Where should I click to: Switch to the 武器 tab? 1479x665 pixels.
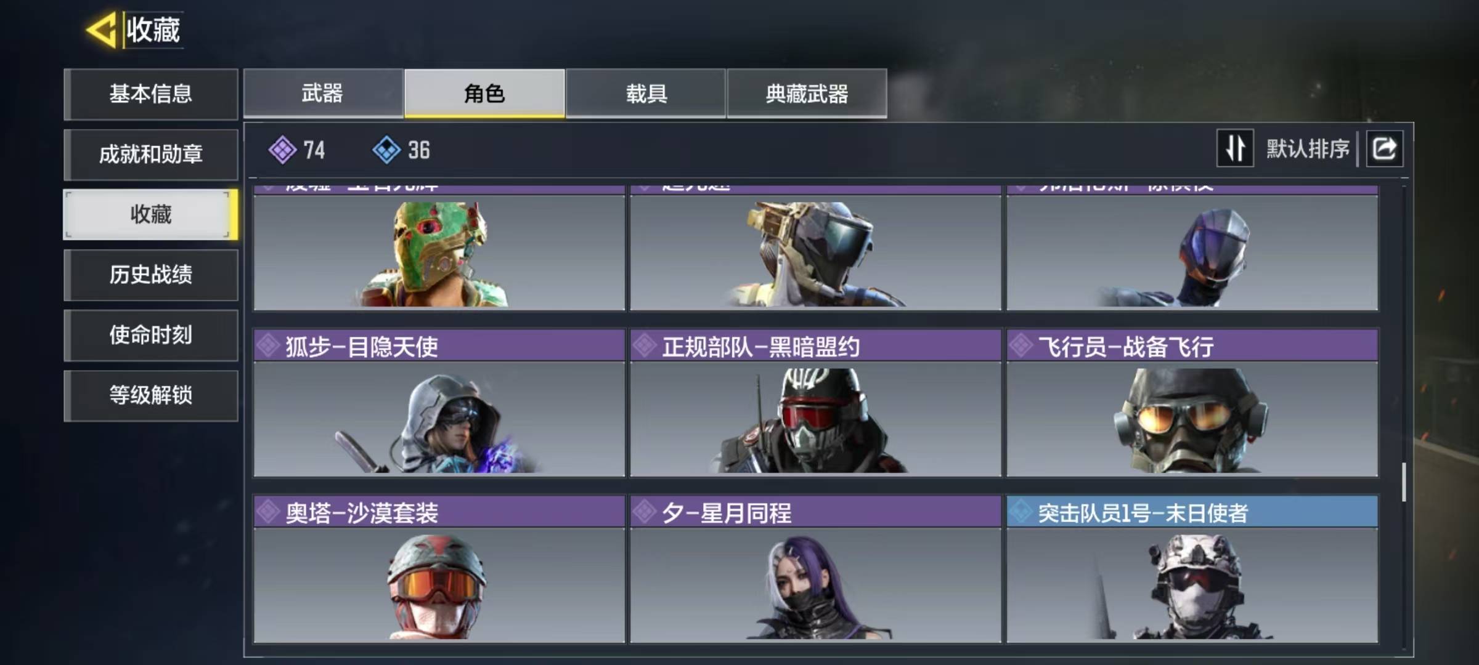pos(323,94)
